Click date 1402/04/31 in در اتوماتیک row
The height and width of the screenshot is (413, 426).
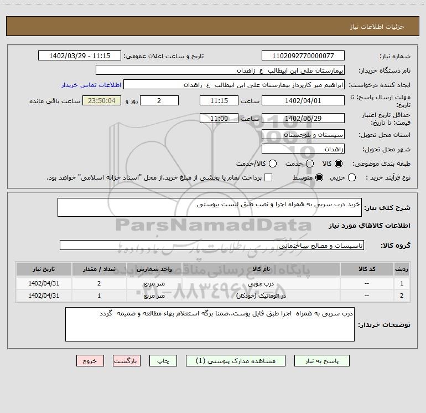44,295
